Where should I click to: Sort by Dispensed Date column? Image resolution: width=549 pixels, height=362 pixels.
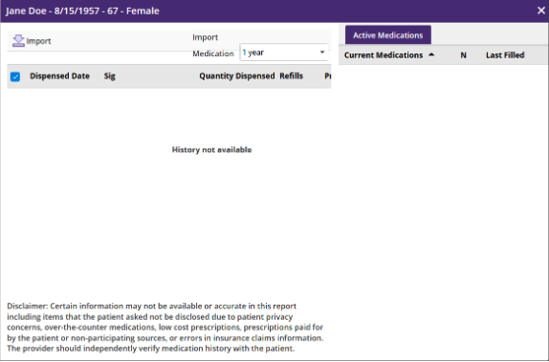pyautogui.click(x=59, y=75)
